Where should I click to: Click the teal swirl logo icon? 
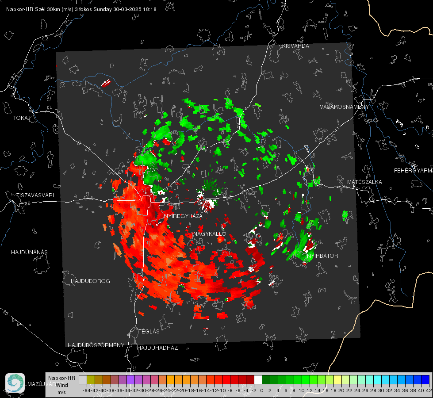pos(15,383)
